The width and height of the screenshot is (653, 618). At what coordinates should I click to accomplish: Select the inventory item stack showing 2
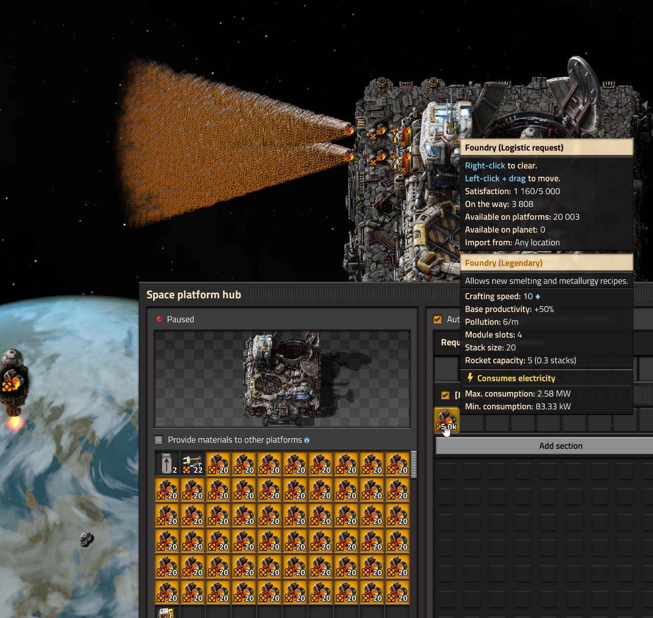[x=167, y=464]
